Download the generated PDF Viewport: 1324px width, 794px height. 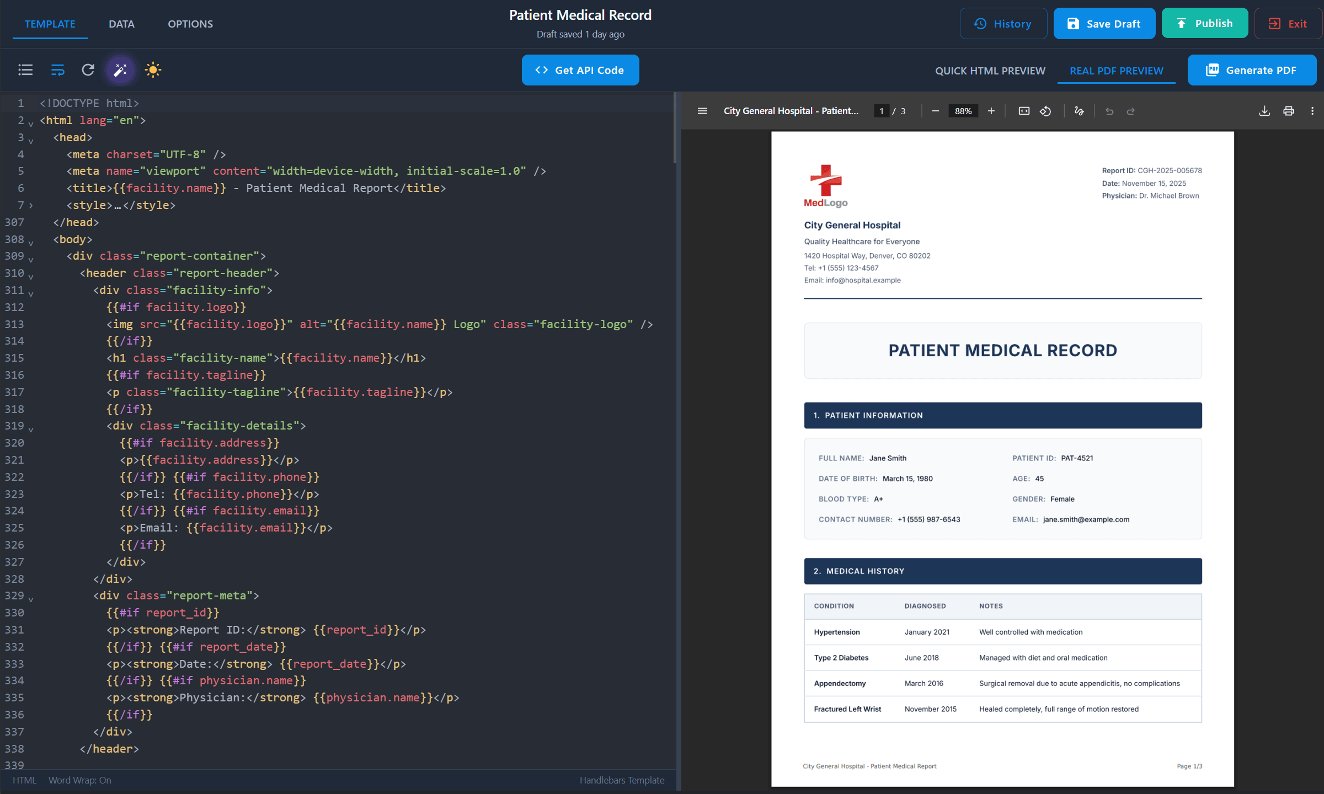(x=1264, y=111)
